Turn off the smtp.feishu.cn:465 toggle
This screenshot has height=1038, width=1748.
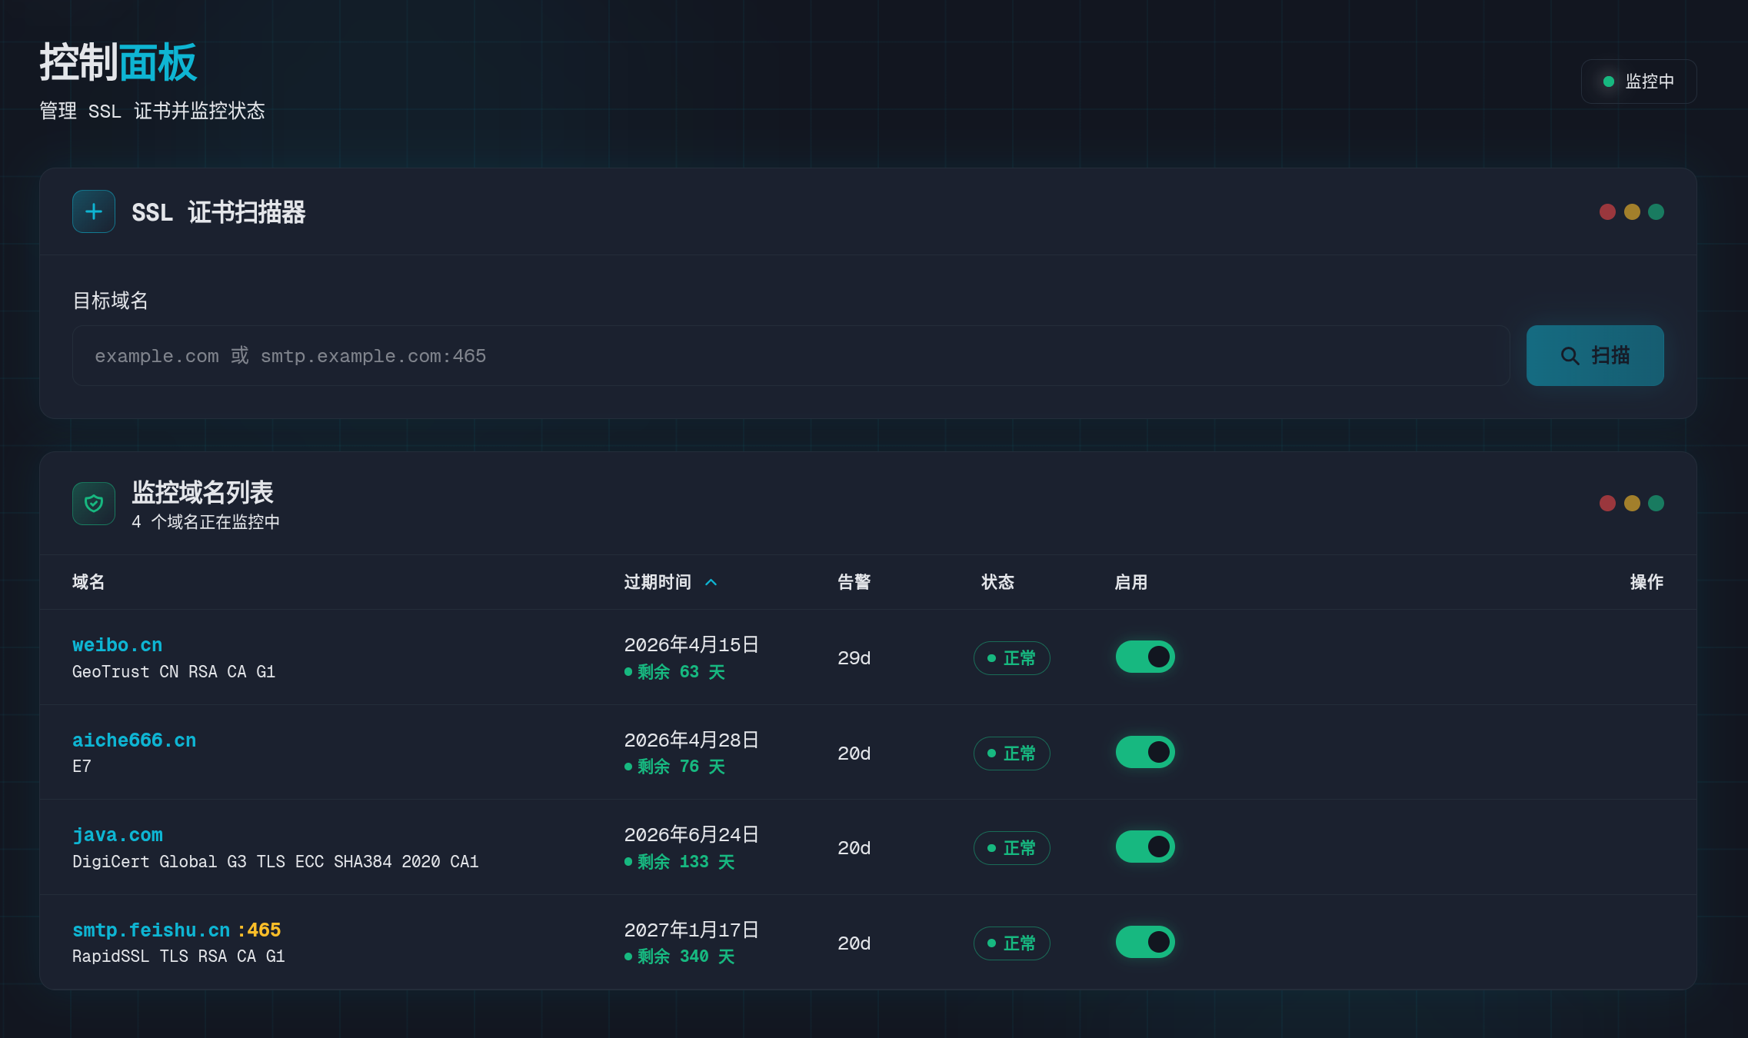pos(1145,942)
